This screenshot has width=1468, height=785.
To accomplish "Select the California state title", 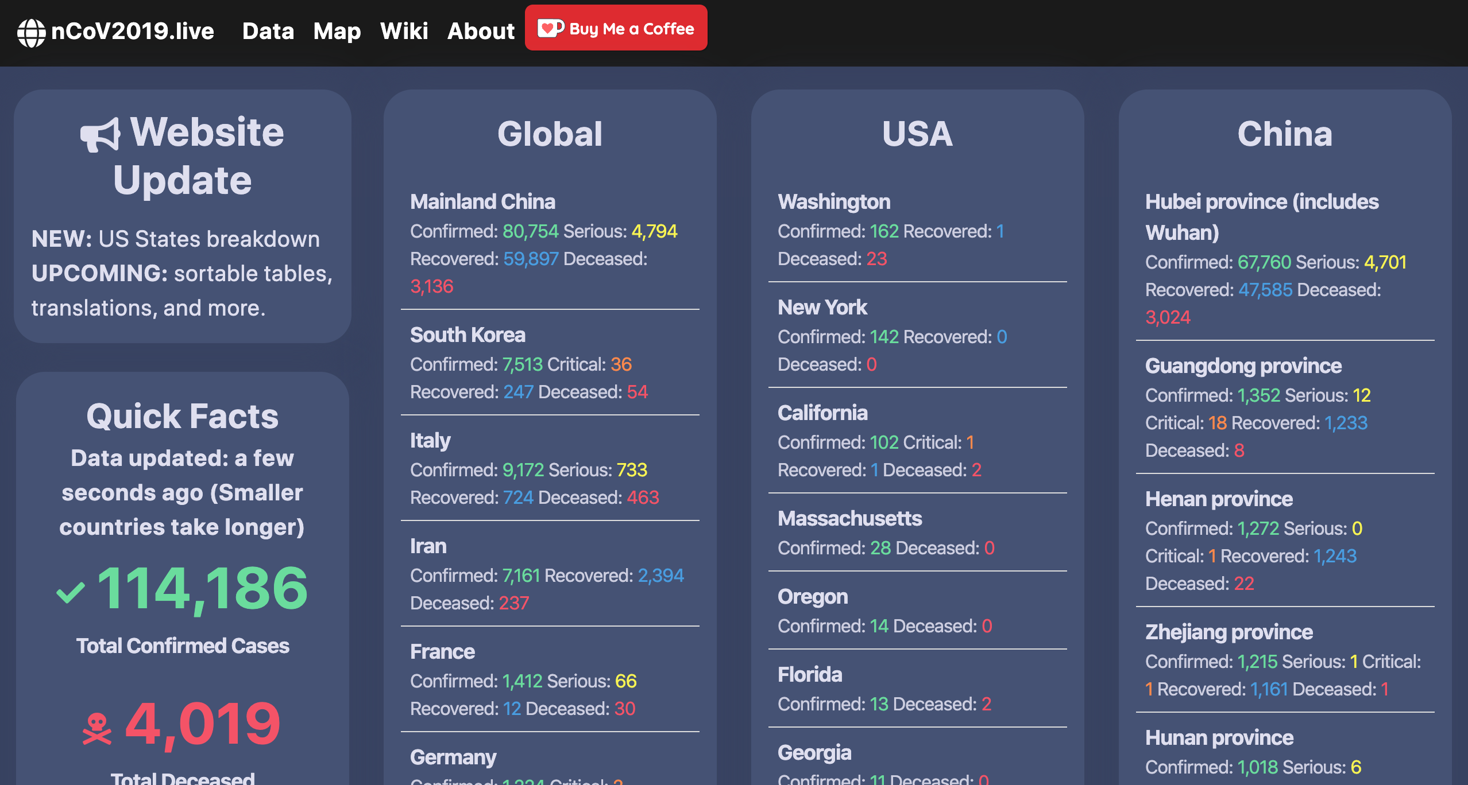I will pyautogui.click(x=822, y=413).
